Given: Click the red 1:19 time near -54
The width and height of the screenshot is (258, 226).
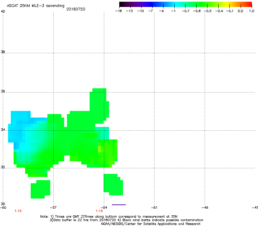Looking at the screenshot, I should [x=99, y=211].
